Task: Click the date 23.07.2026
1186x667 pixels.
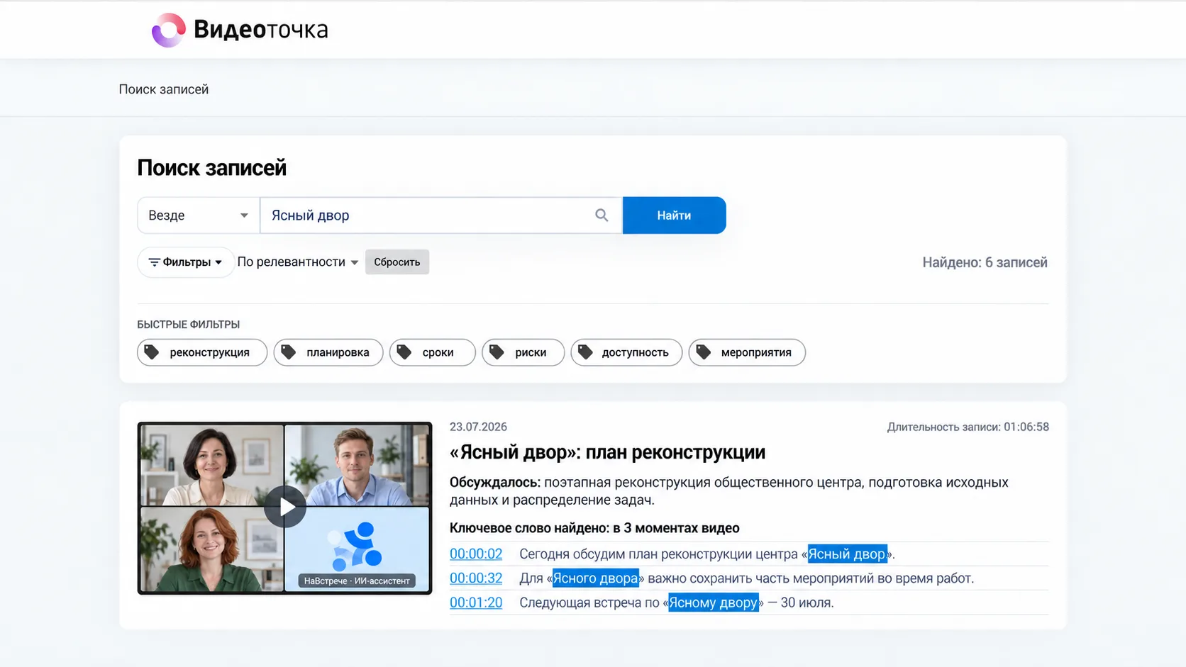Action: click(478, 427)
